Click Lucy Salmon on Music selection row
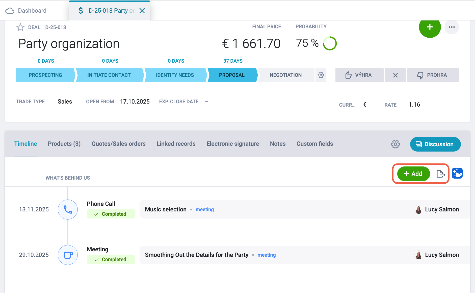The width and height of the screenshot is (475, 293). pyautogui.click(x=437, y=209)
